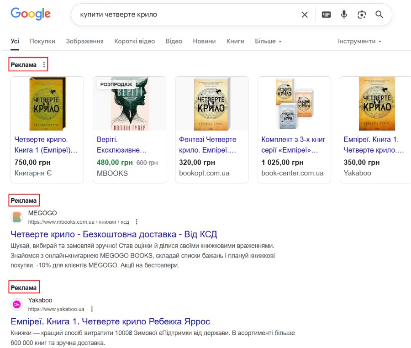
Task: Open shopping ads options three-dot menu
Action: (44, 65)
